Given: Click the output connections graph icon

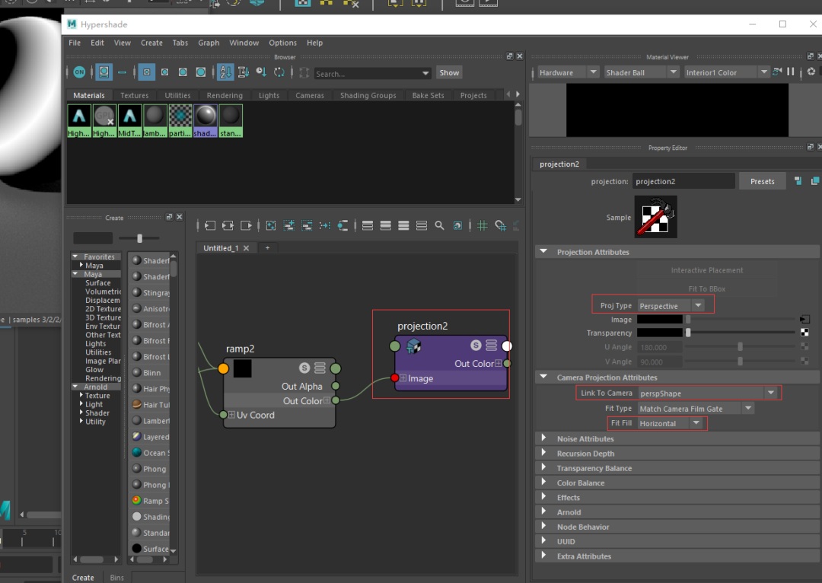Looking at the screenshot, I should [246, 225].
